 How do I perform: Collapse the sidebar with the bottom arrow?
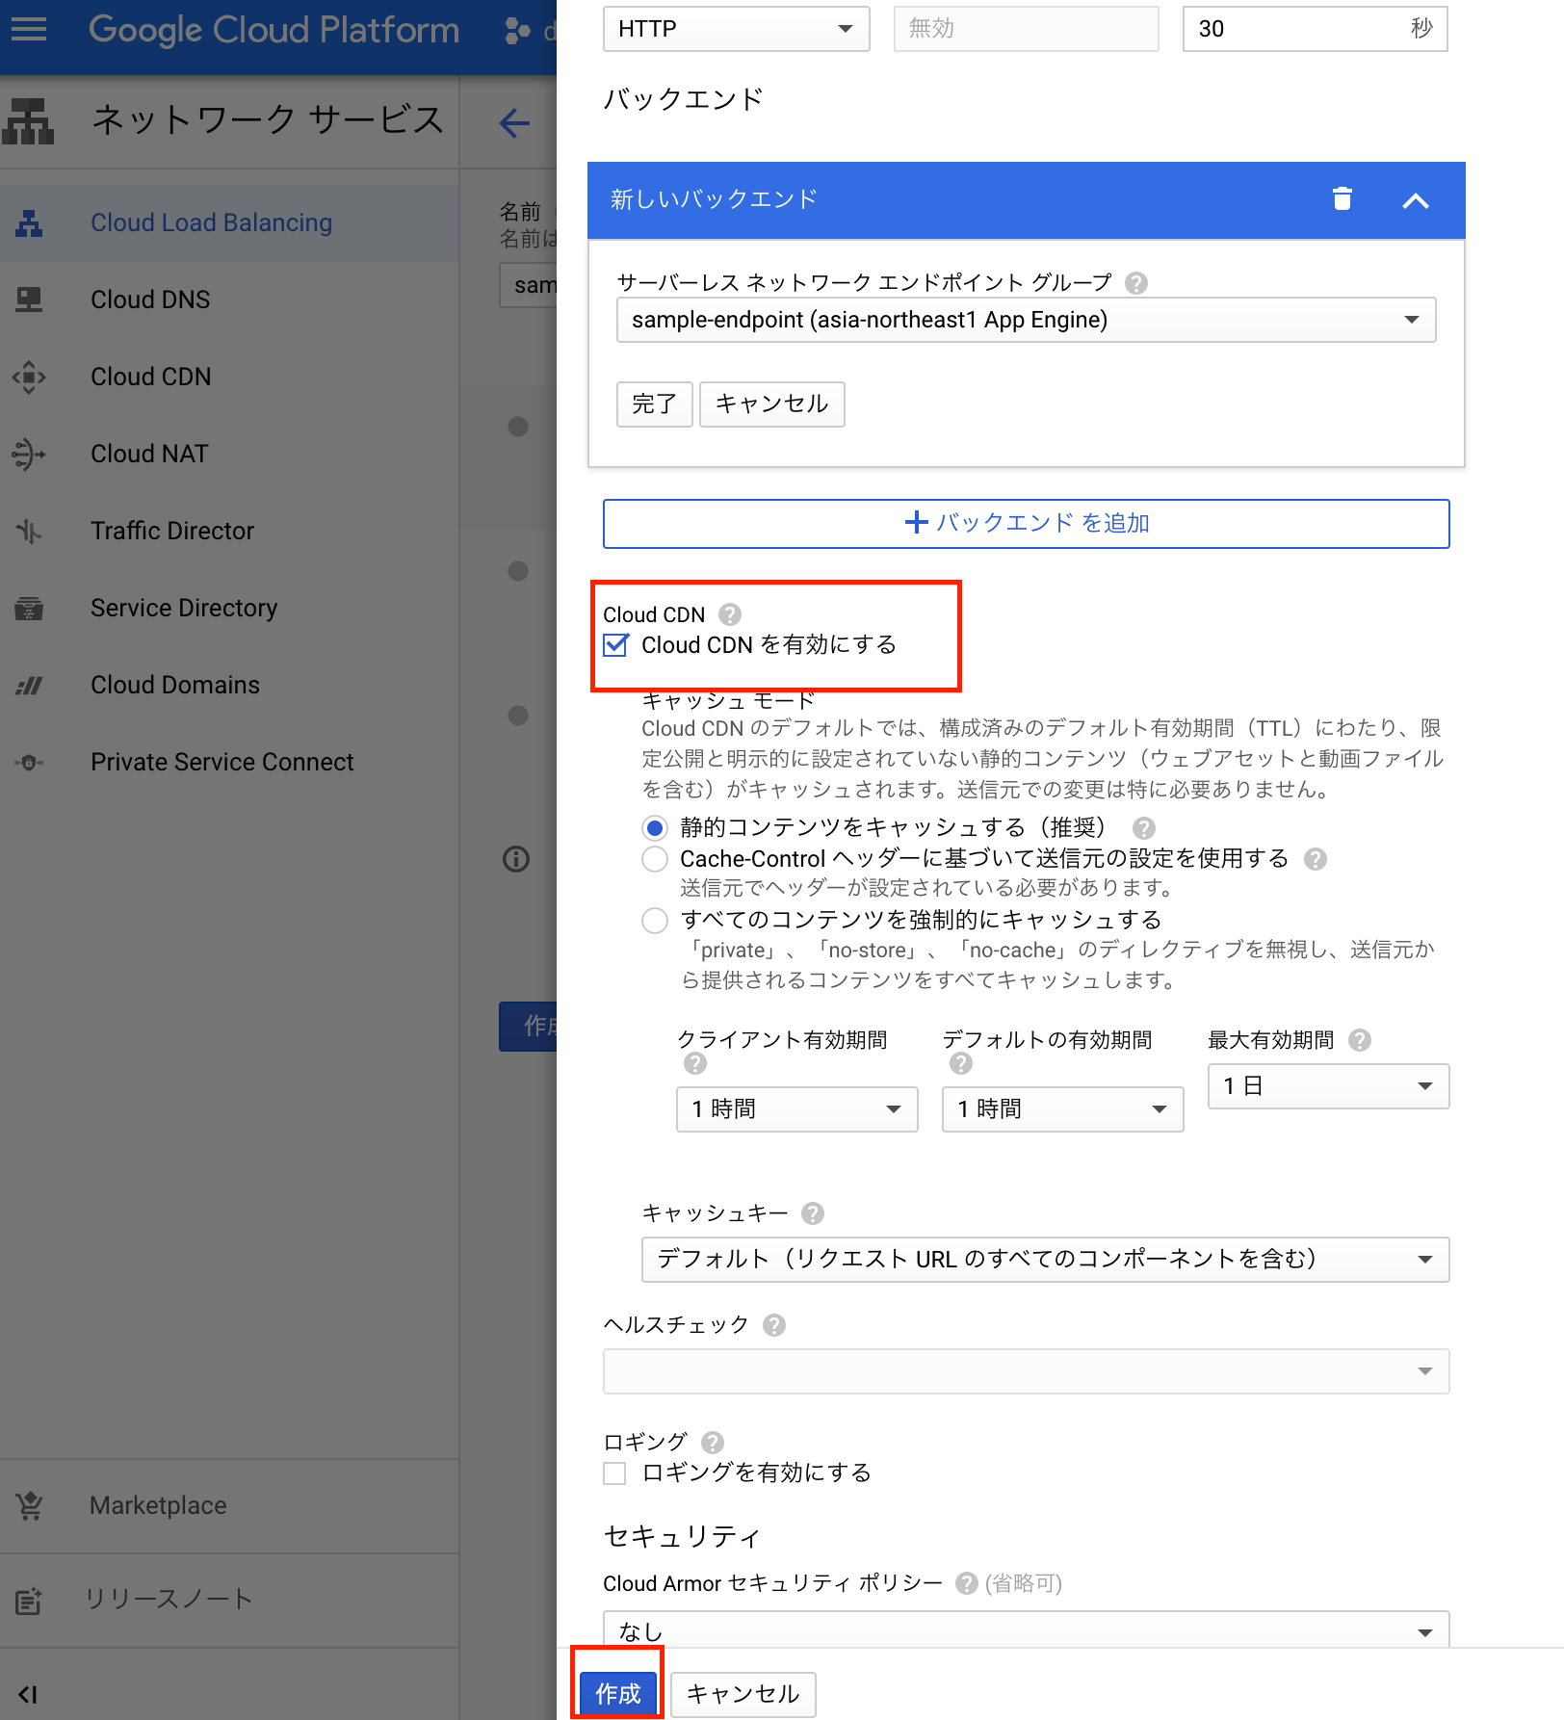pos(28,1694)
